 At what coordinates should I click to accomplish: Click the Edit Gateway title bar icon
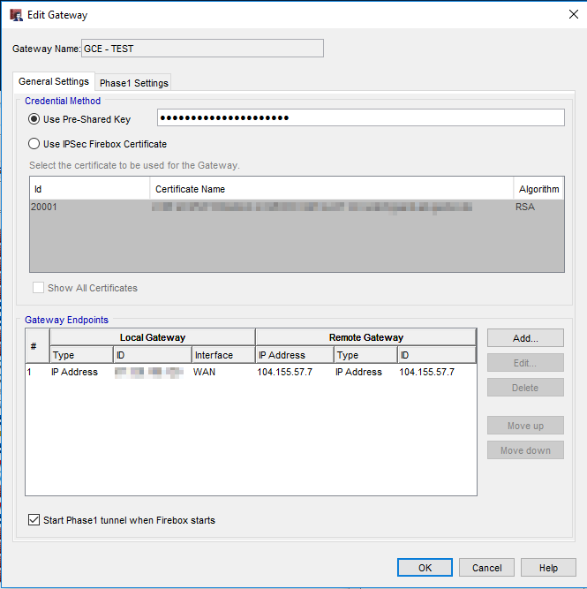point(16,15)
